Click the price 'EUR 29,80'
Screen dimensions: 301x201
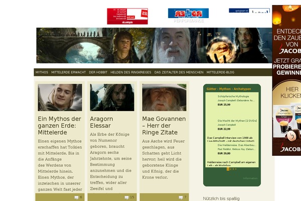click(224, 153)
